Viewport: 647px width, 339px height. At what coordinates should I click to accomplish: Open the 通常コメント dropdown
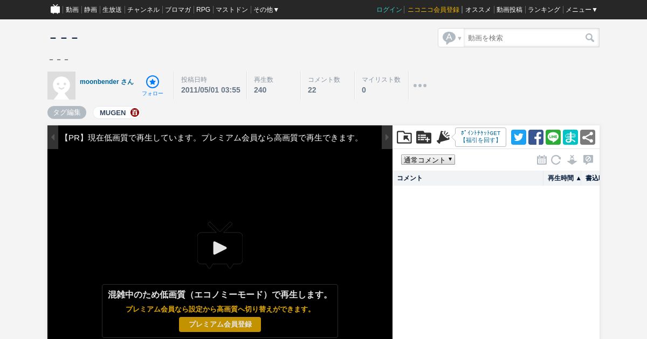click(x=428, y=160)
